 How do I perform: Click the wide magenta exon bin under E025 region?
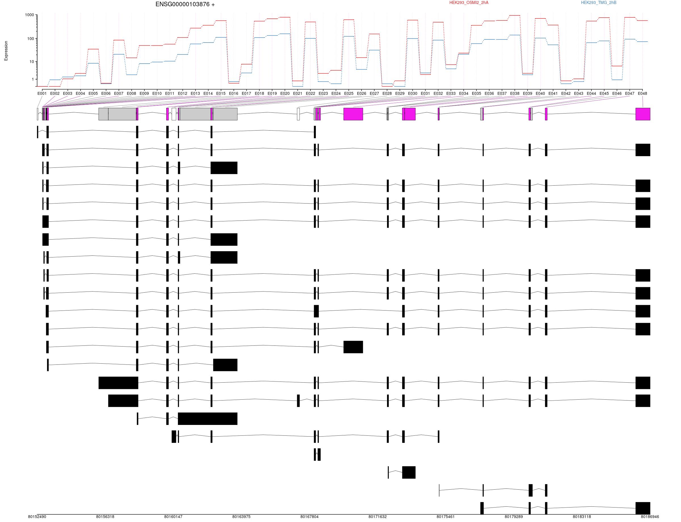[x=353, y=114]
